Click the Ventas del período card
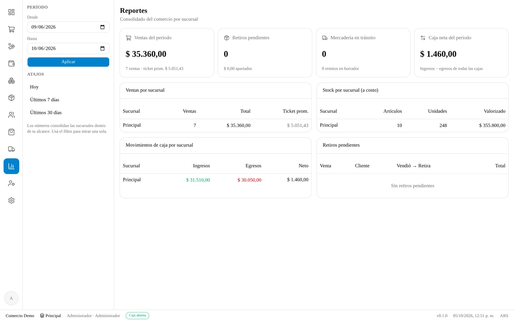Viewport: 514px width, 321px height. point(167,53)
